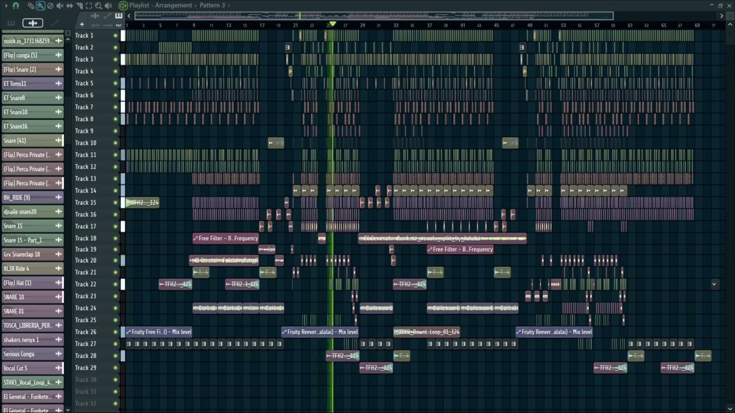Switch focus to CHAN mode
The width and height of the screenshot is (735, 413).
click(x=108, y=25)
